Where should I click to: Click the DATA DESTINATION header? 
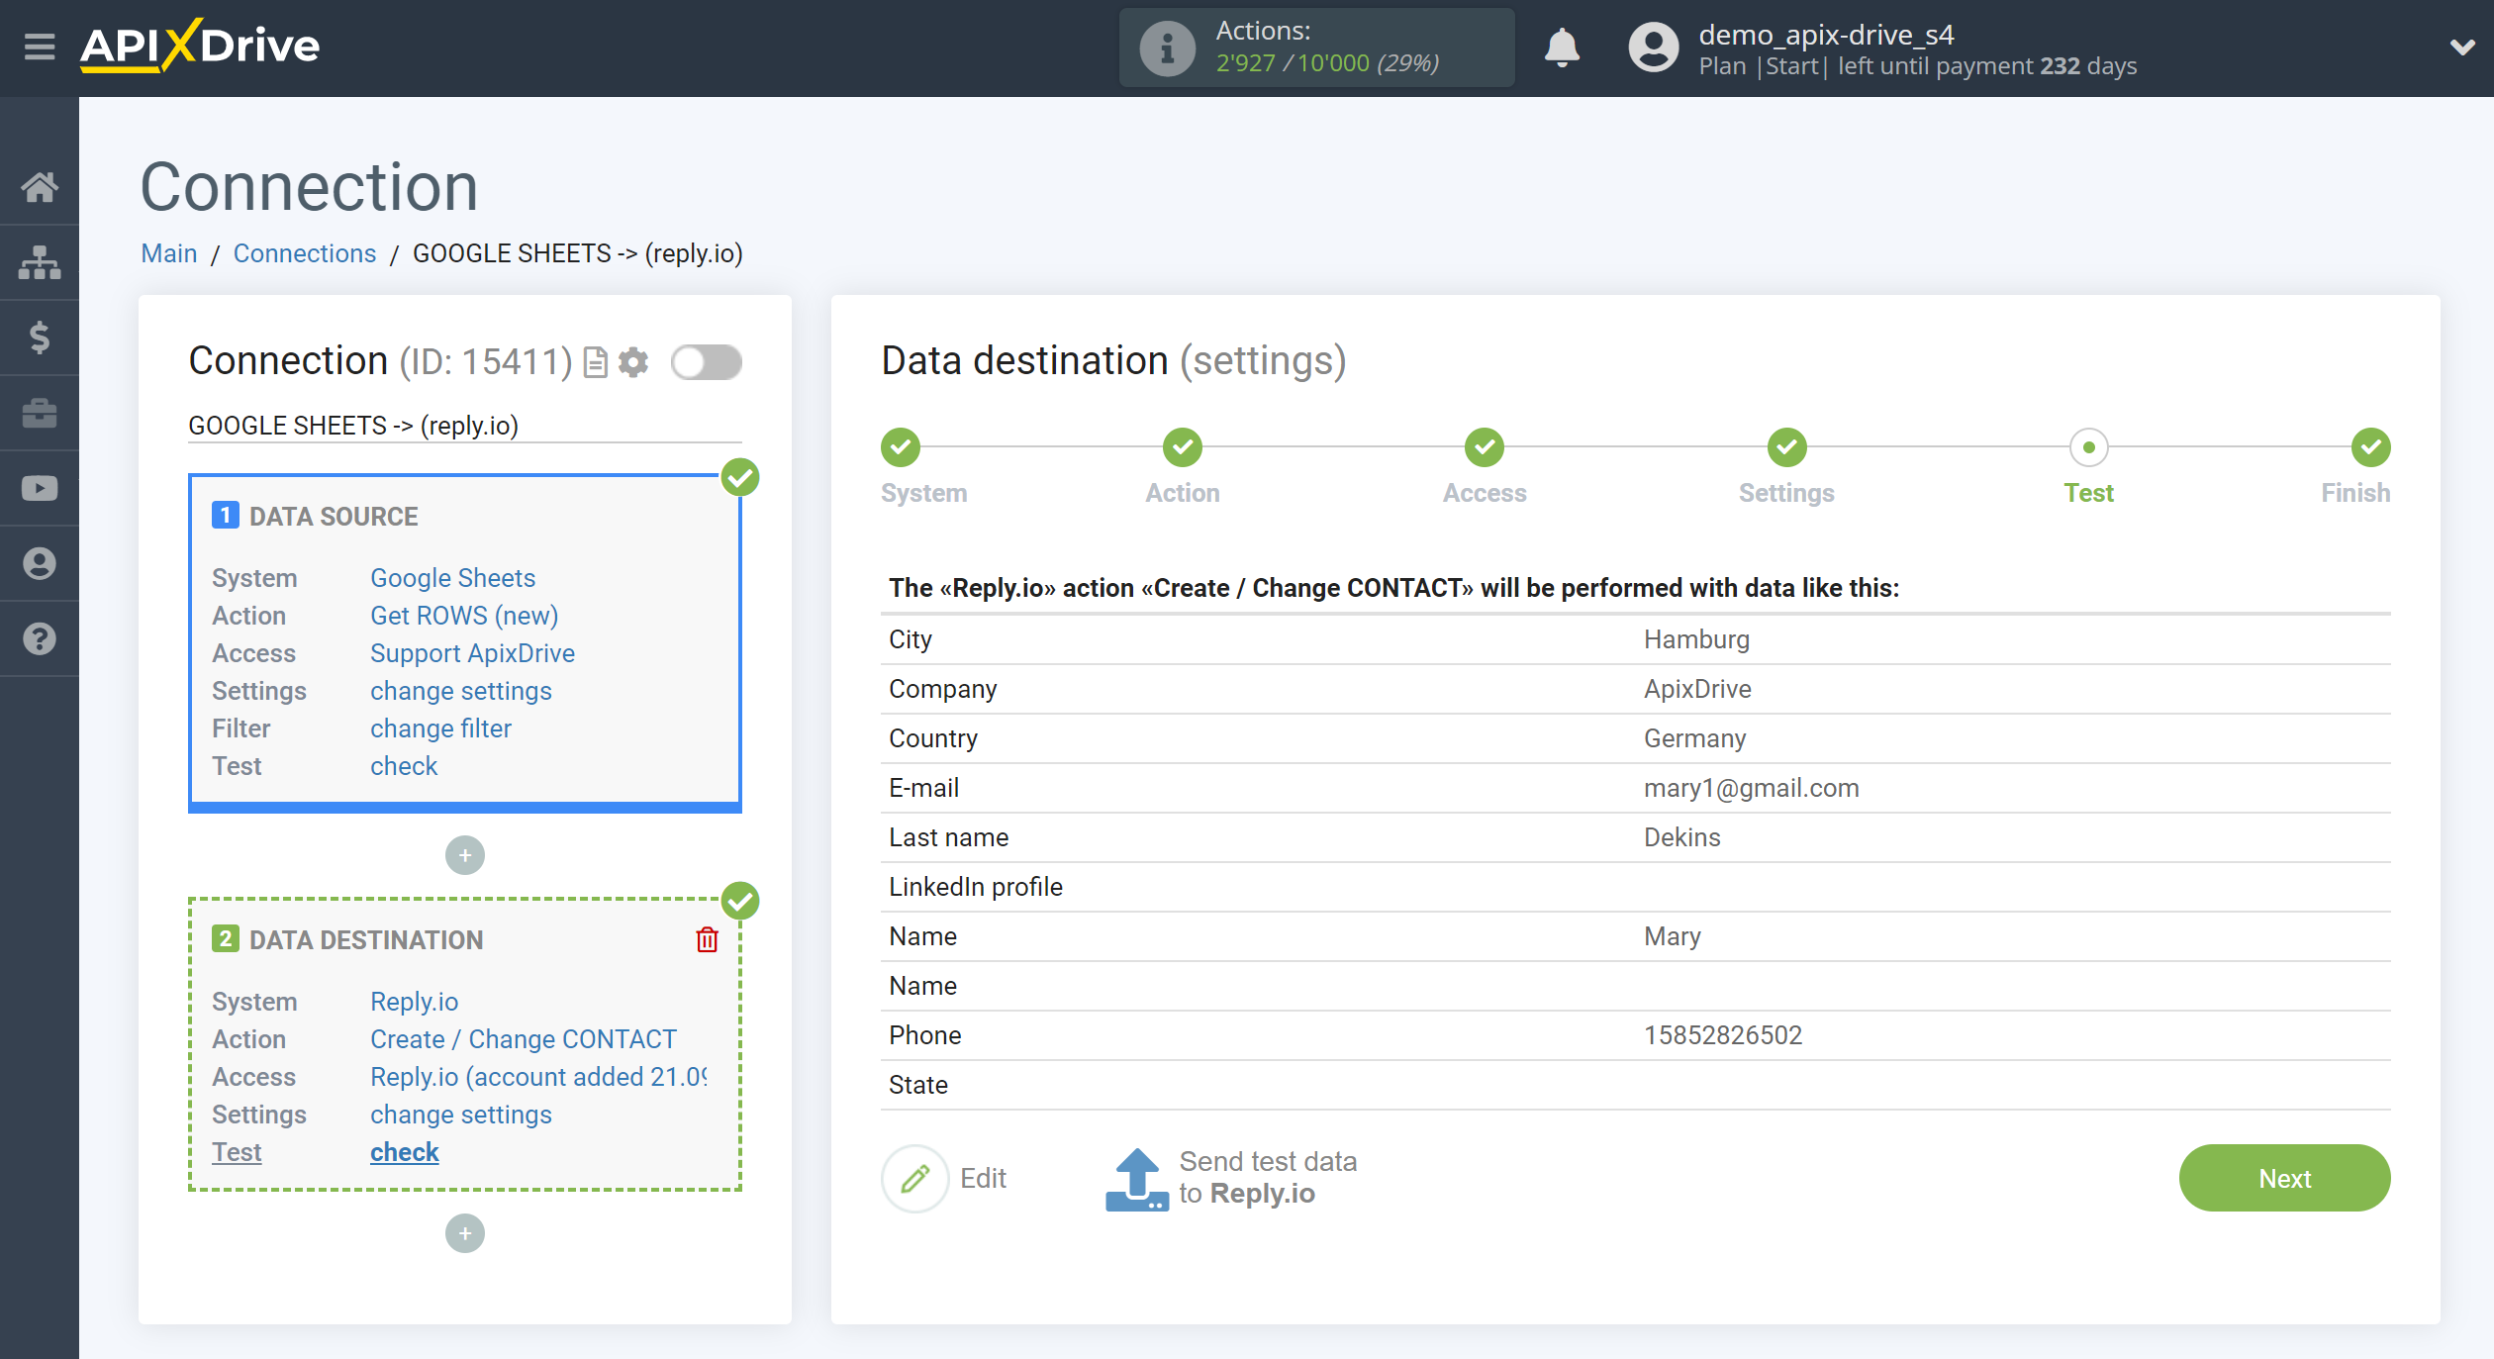[366, 939]
